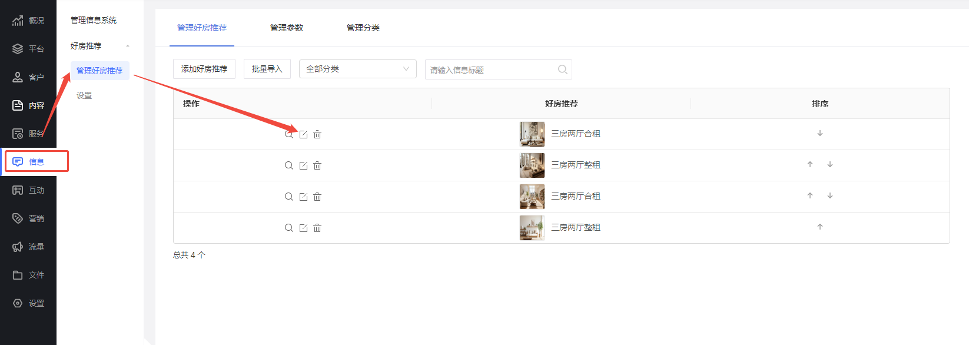Open the 营销 marketing sidebar item

[28, 218]
